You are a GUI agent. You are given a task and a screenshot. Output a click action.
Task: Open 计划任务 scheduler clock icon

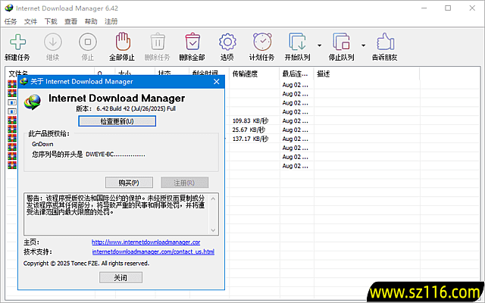(x=262, y=42)
